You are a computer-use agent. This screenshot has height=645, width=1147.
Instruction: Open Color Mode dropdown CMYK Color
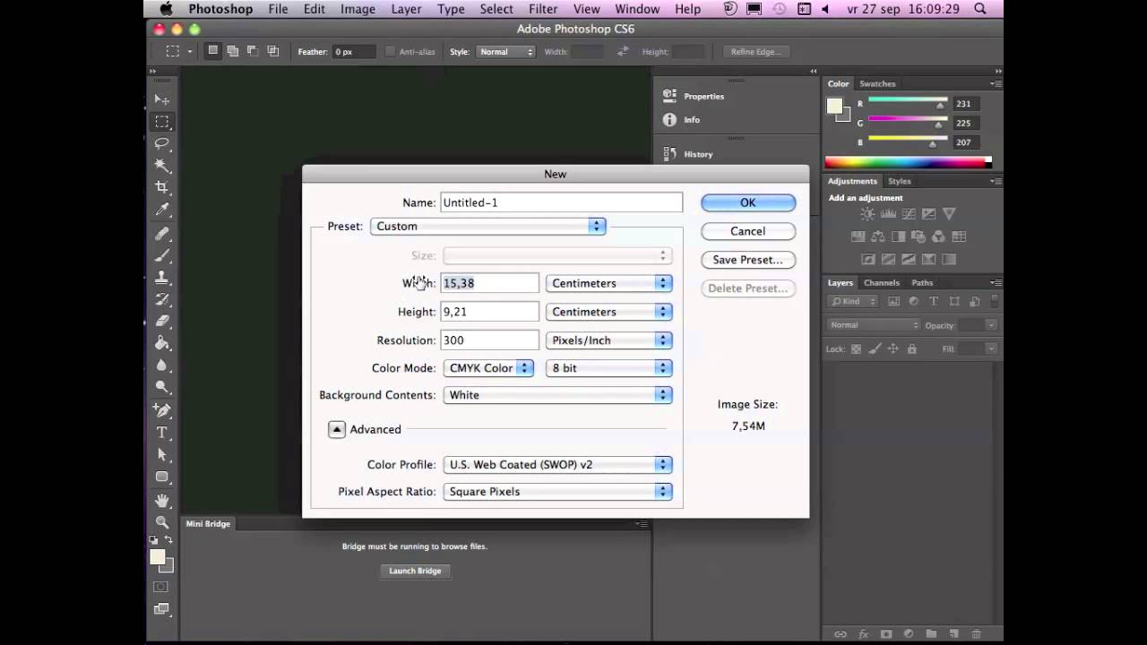[489, 368]
